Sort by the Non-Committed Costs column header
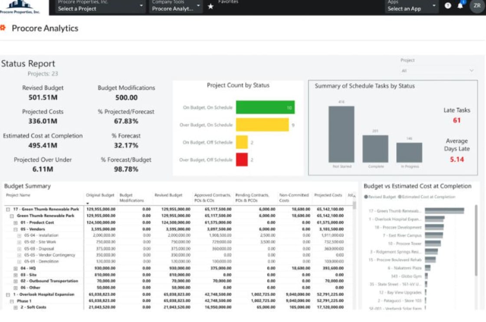The height and width of the screenshot is (322, 486). click(x=294, y=198)
